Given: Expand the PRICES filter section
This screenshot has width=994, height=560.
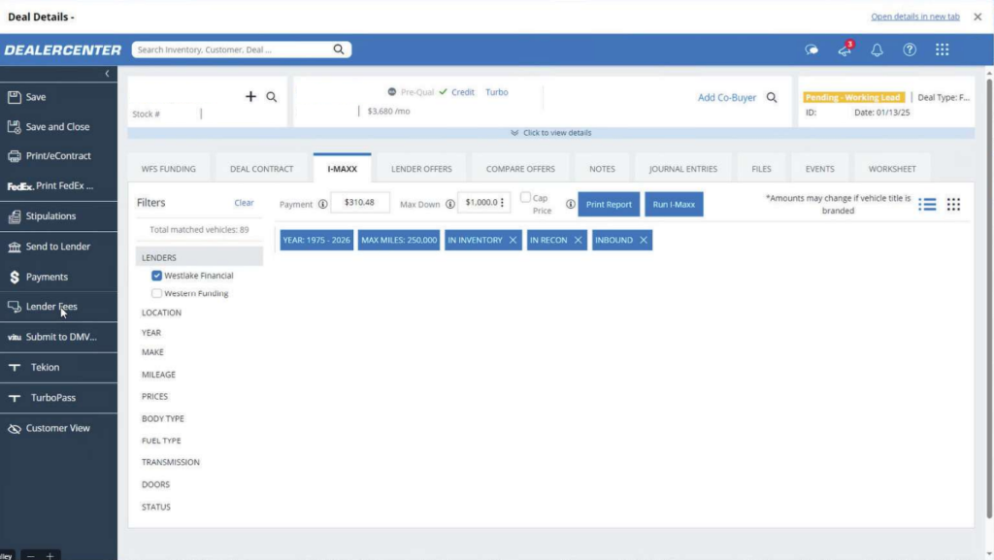Looking at the screenshot, I should [154, 397].
